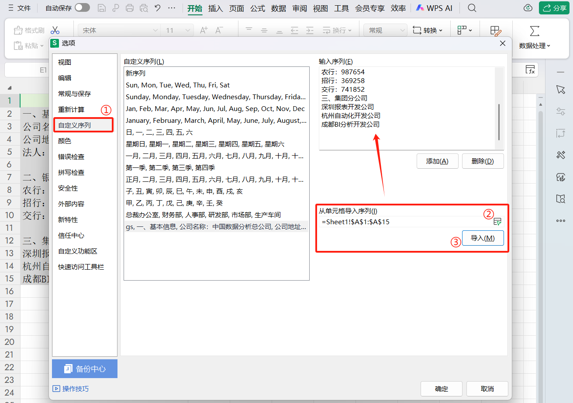The image size is (573, 403).
Task: Open the 宋体 font dropdown
Action: pos(118,29)
